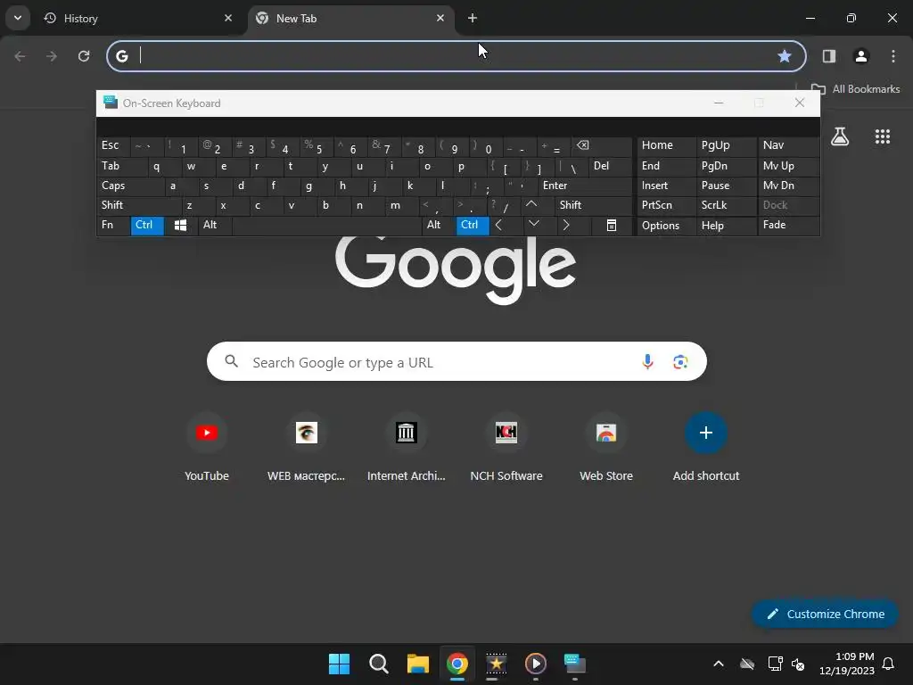The height and width of the screenshot is (685, 913).
Task: Reload the page with the refresh icon
Action: click(x=84, y=56)
